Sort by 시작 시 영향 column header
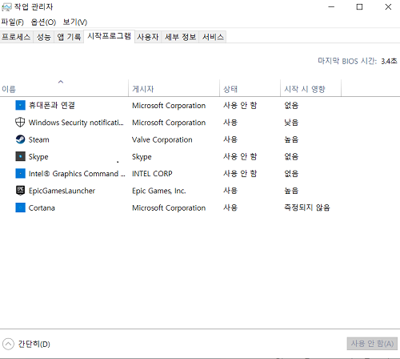 (x=310, y=87)
